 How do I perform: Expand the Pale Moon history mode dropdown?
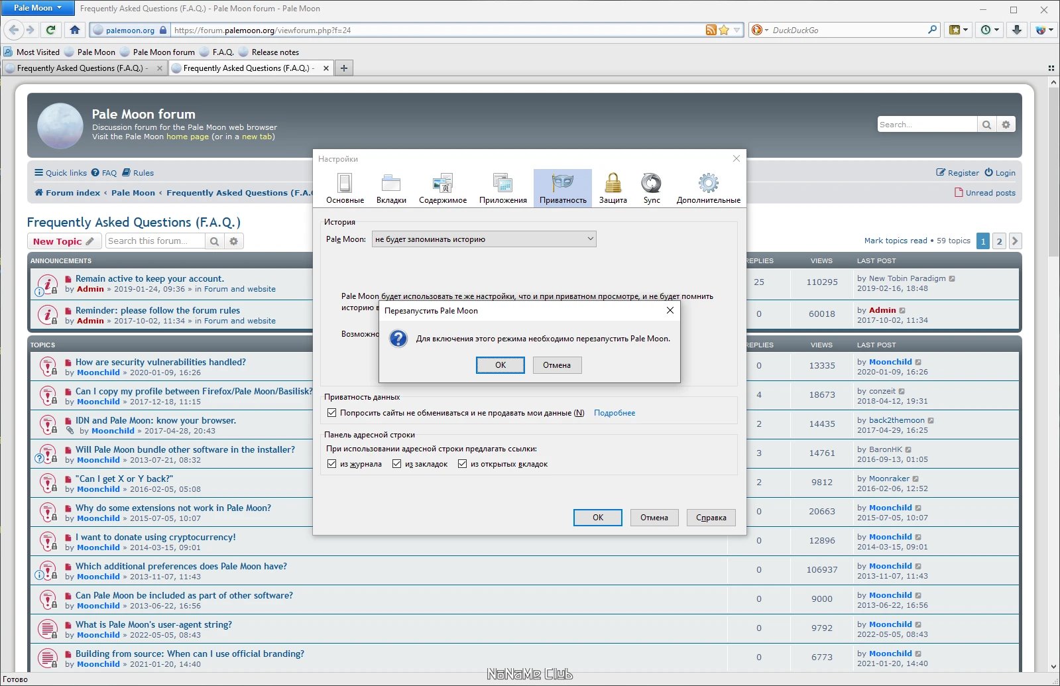(484, 239)
